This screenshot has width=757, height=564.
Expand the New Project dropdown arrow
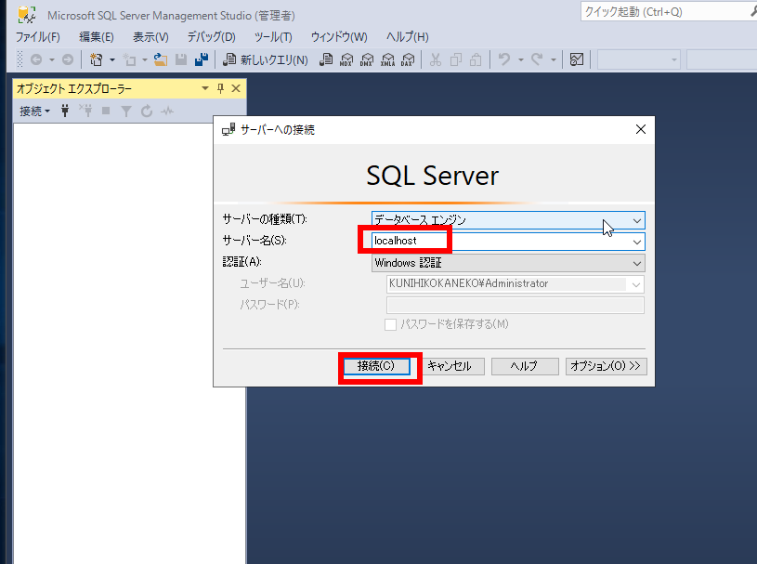(112, 59)
